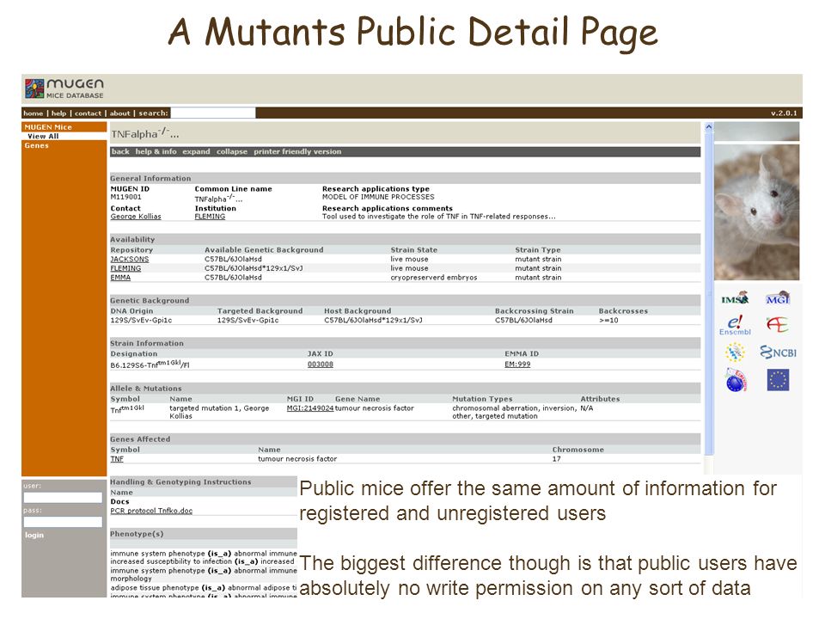825x619 pixels.
Task: Click the DNA helix logo ringed by yellow stars
Action: point(735,352)
